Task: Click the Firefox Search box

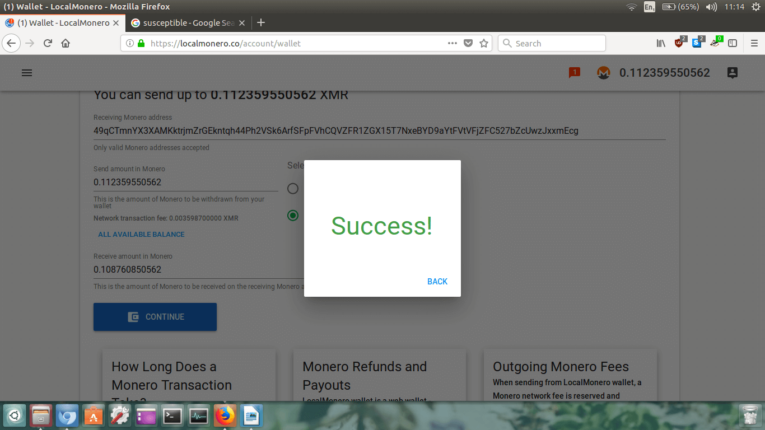Action: (552, 43)
